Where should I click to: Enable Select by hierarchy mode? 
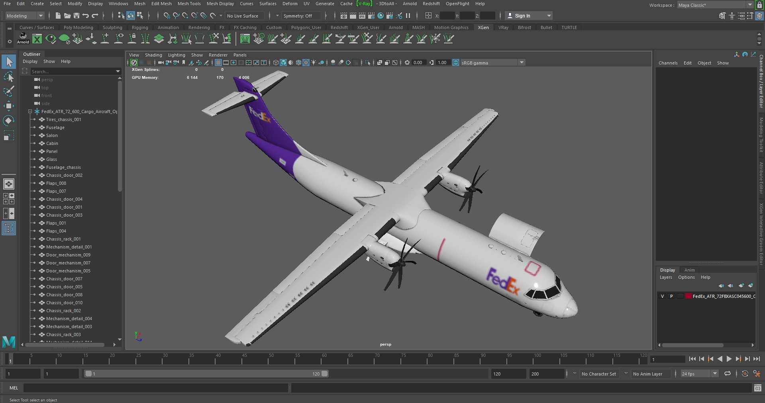point(121,16)
